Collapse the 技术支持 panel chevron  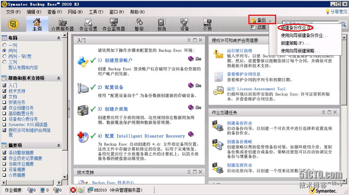click(189, 172)
